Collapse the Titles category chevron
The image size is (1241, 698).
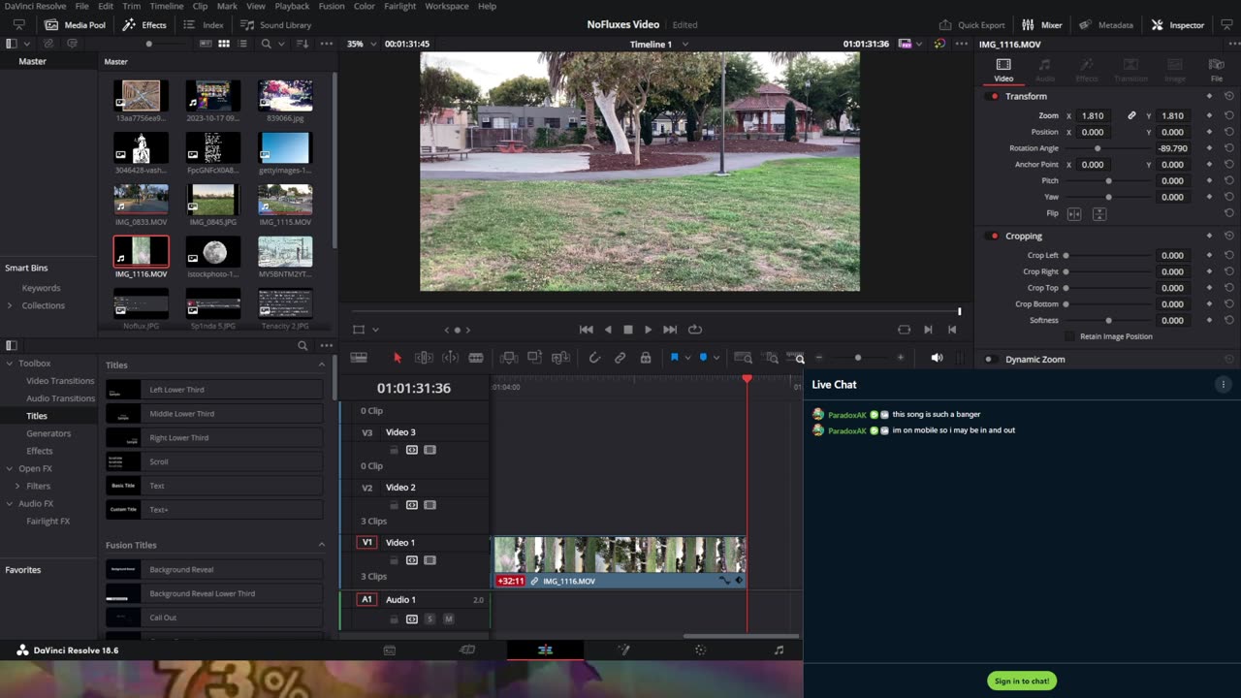[322, 365]
